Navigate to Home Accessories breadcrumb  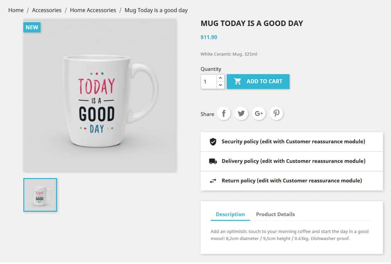pos(93,10)
